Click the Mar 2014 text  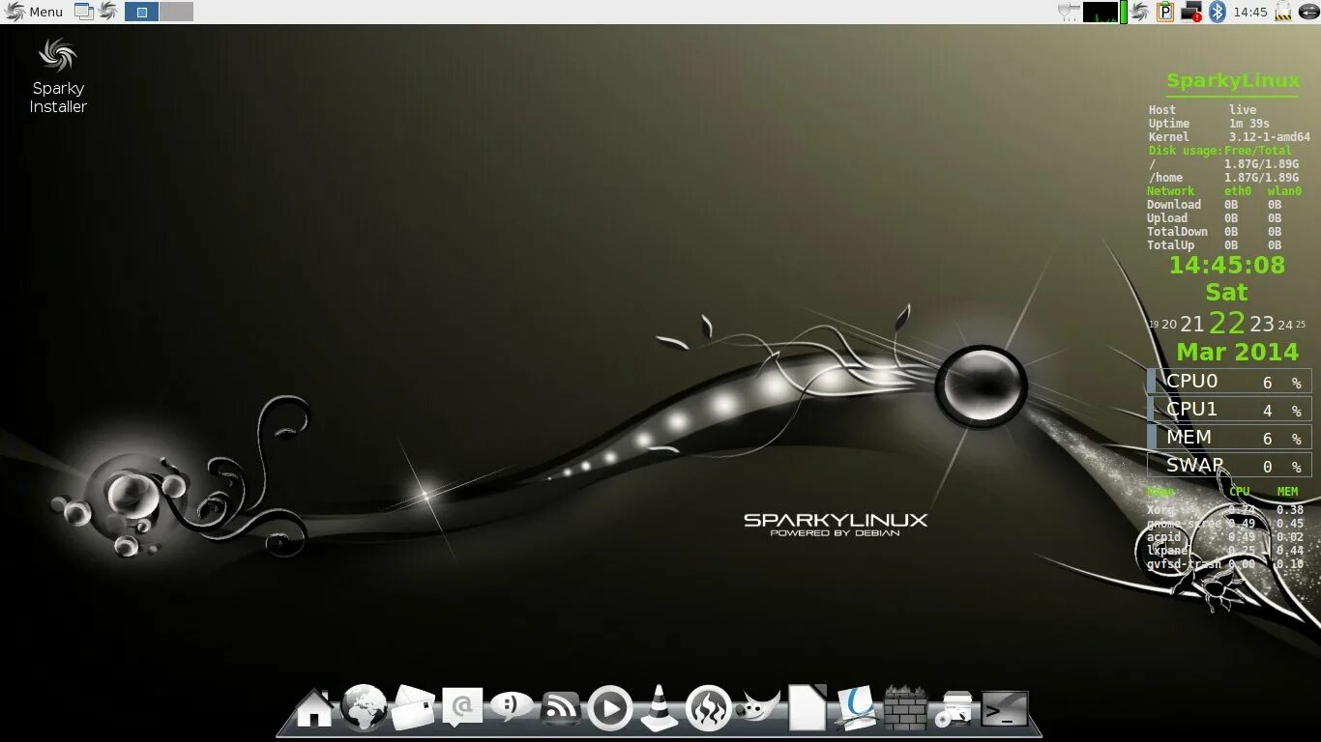(1237, 352)
